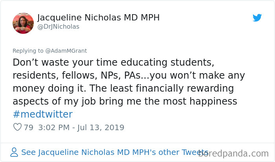
Task: Follow the #medtwitter hashtag
Action: [x=42, y=114]
